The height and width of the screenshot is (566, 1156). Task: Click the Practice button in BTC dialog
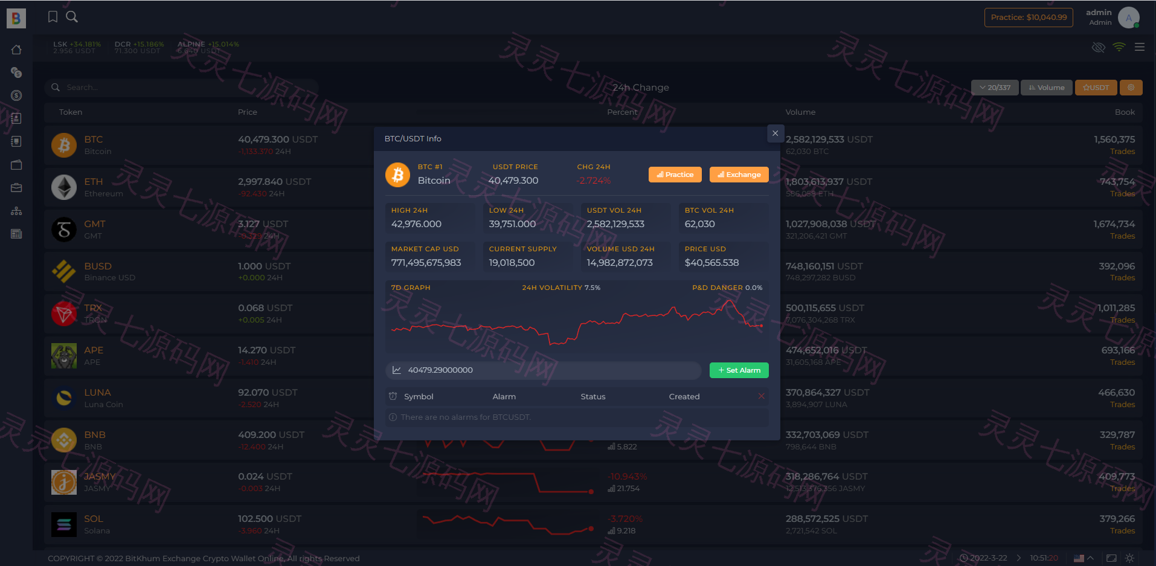tap(675, 175)
